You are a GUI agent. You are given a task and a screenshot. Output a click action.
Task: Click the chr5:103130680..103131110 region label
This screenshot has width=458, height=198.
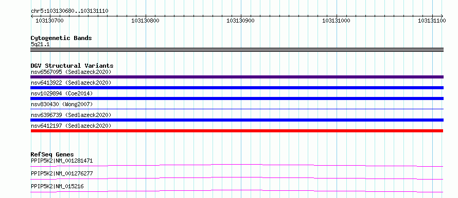click(69, 11)
